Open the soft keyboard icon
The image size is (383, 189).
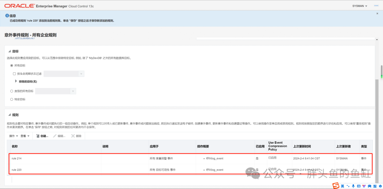358,186
